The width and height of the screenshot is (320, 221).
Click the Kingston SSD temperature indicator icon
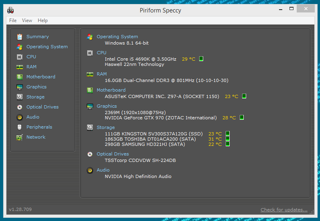tap(228, 133)
